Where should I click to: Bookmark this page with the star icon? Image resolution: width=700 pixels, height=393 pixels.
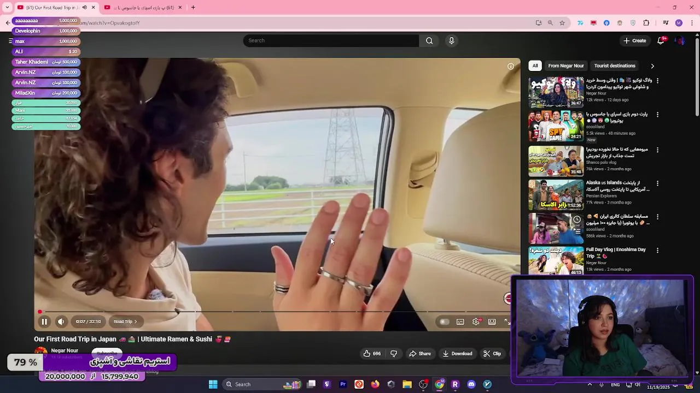(562, 23)
